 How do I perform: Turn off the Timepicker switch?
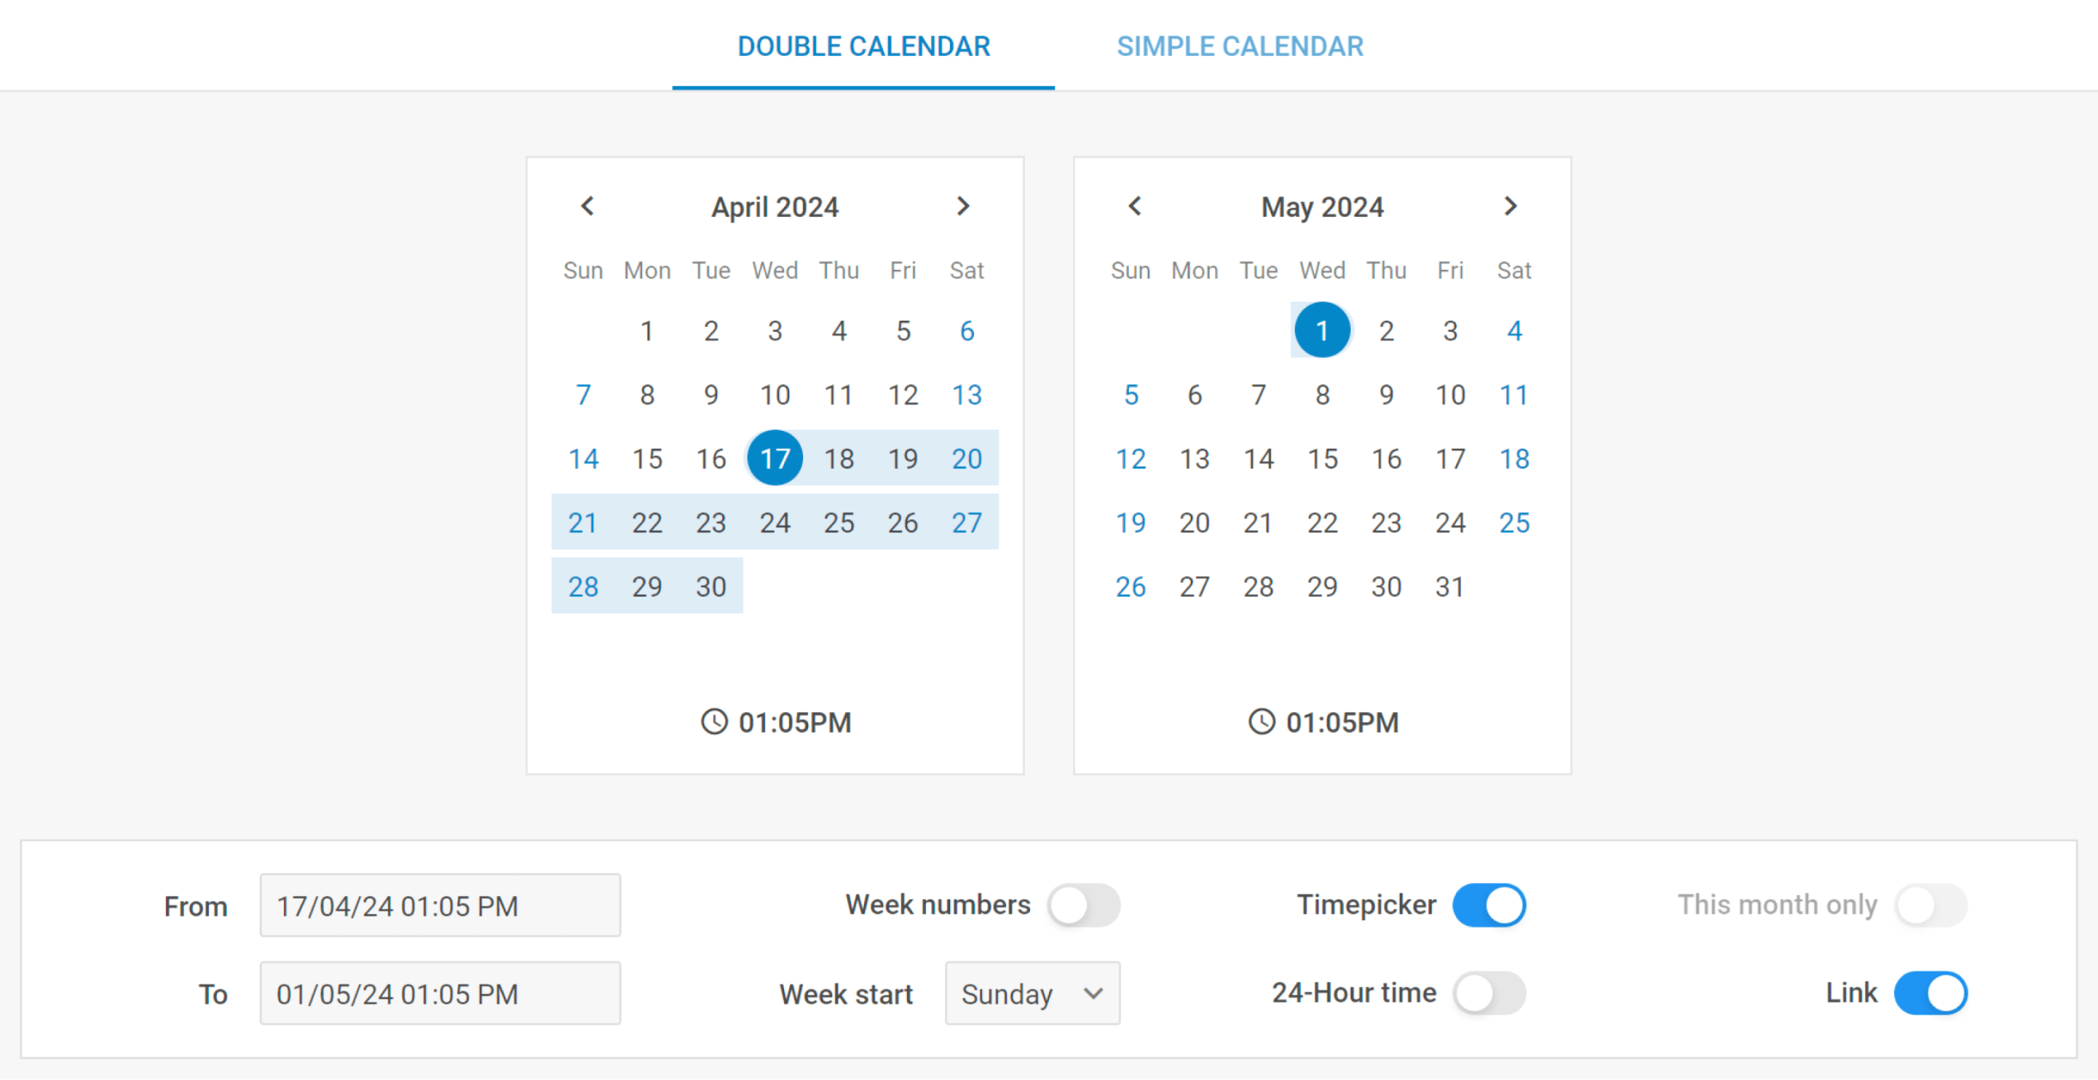click(x=1489, y=905)
